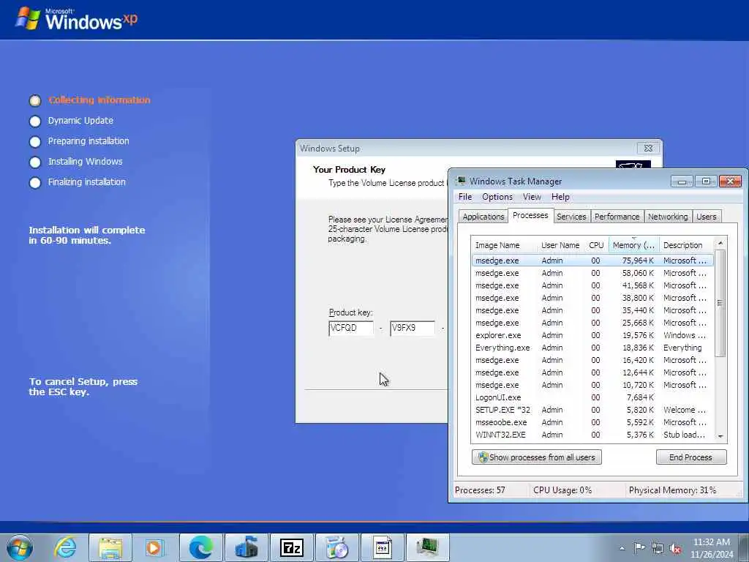Select msedge.exe row using 25,668 K
This screenshot has width=749, height=562.
592,323
